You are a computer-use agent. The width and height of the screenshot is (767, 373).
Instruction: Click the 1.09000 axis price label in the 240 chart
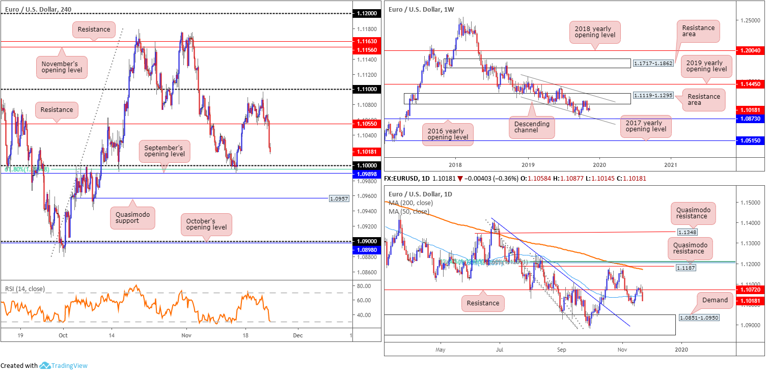[x=366, y=241]
